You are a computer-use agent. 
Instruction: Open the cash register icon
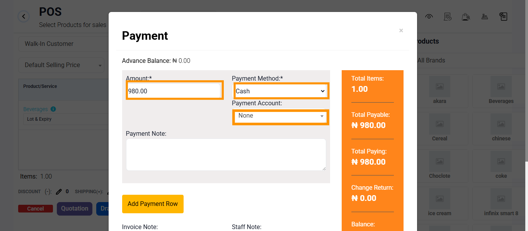pos(484,17)
